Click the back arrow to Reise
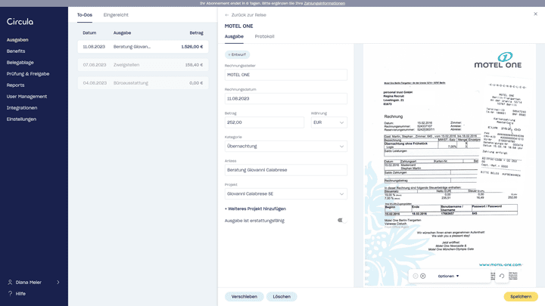Screen dimensions: 545x306 point(228,14)
